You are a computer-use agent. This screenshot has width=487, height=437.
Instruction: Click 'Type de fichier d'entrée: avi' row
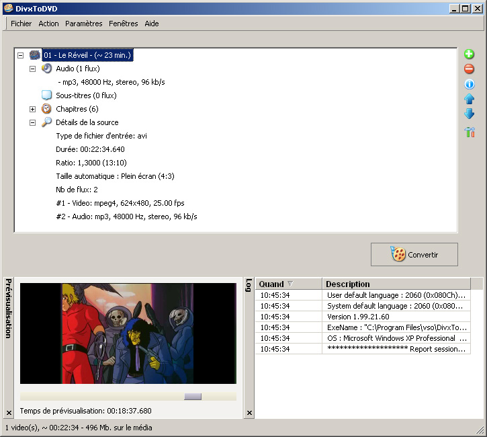click(x=101, y=136)
